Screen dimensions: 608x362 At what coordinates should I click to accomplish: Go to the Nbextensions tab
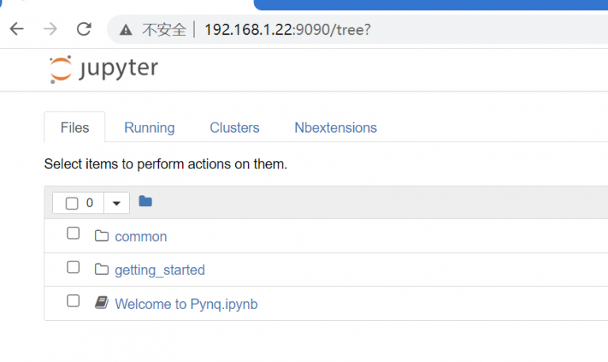click(336, 127)
